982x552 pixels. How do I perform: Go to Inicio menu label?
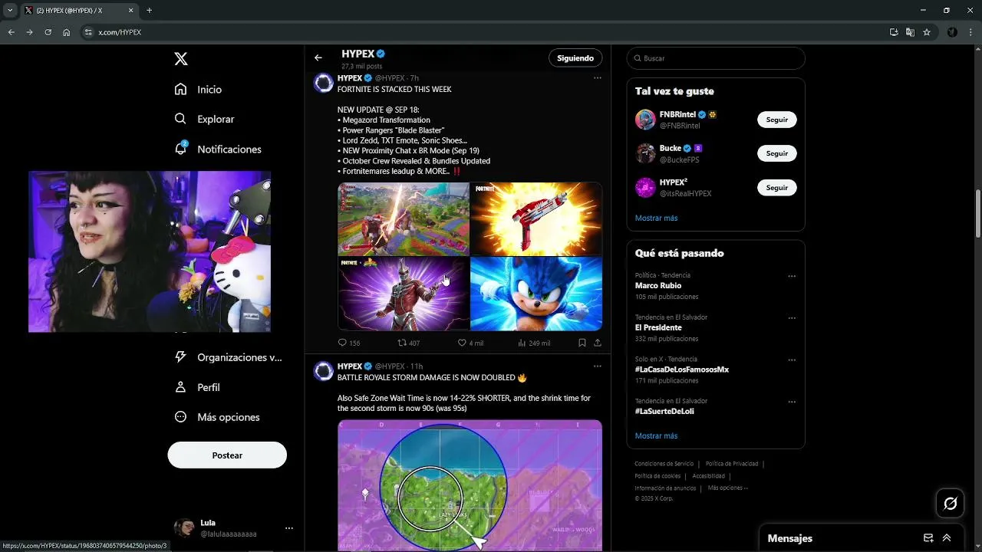click(x=209, y=90)
